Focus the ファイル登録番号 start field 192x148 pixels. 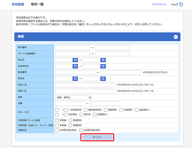[x=73, y=54]
